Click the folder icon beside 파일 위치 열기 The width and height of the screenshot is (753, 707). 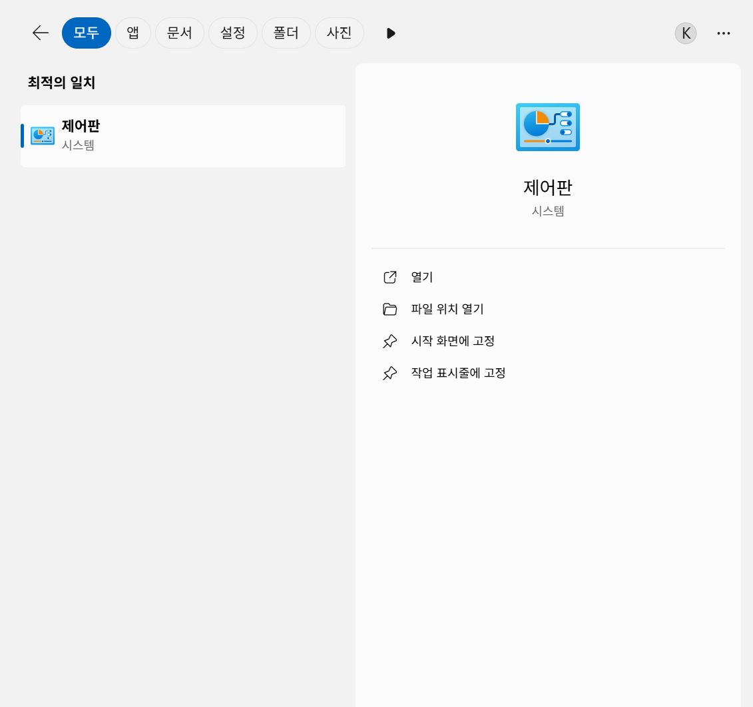(390, 309)
